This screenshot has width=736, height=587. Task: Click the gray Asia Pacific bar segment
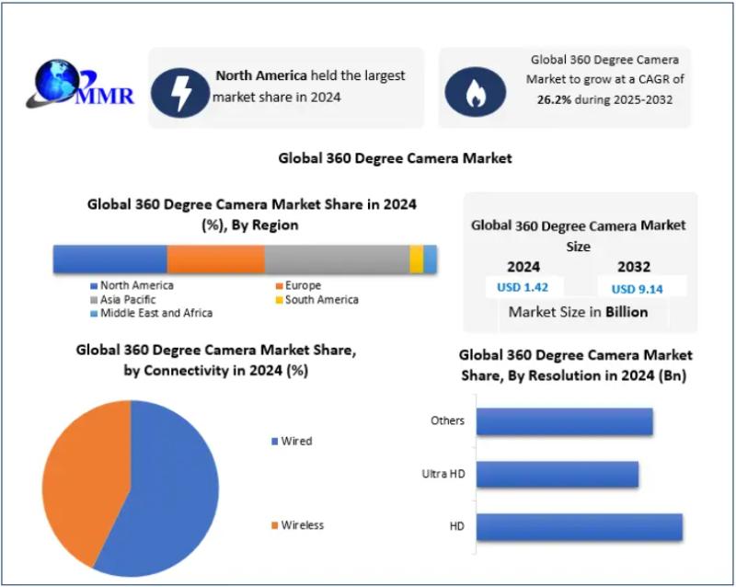pos(337,259)
